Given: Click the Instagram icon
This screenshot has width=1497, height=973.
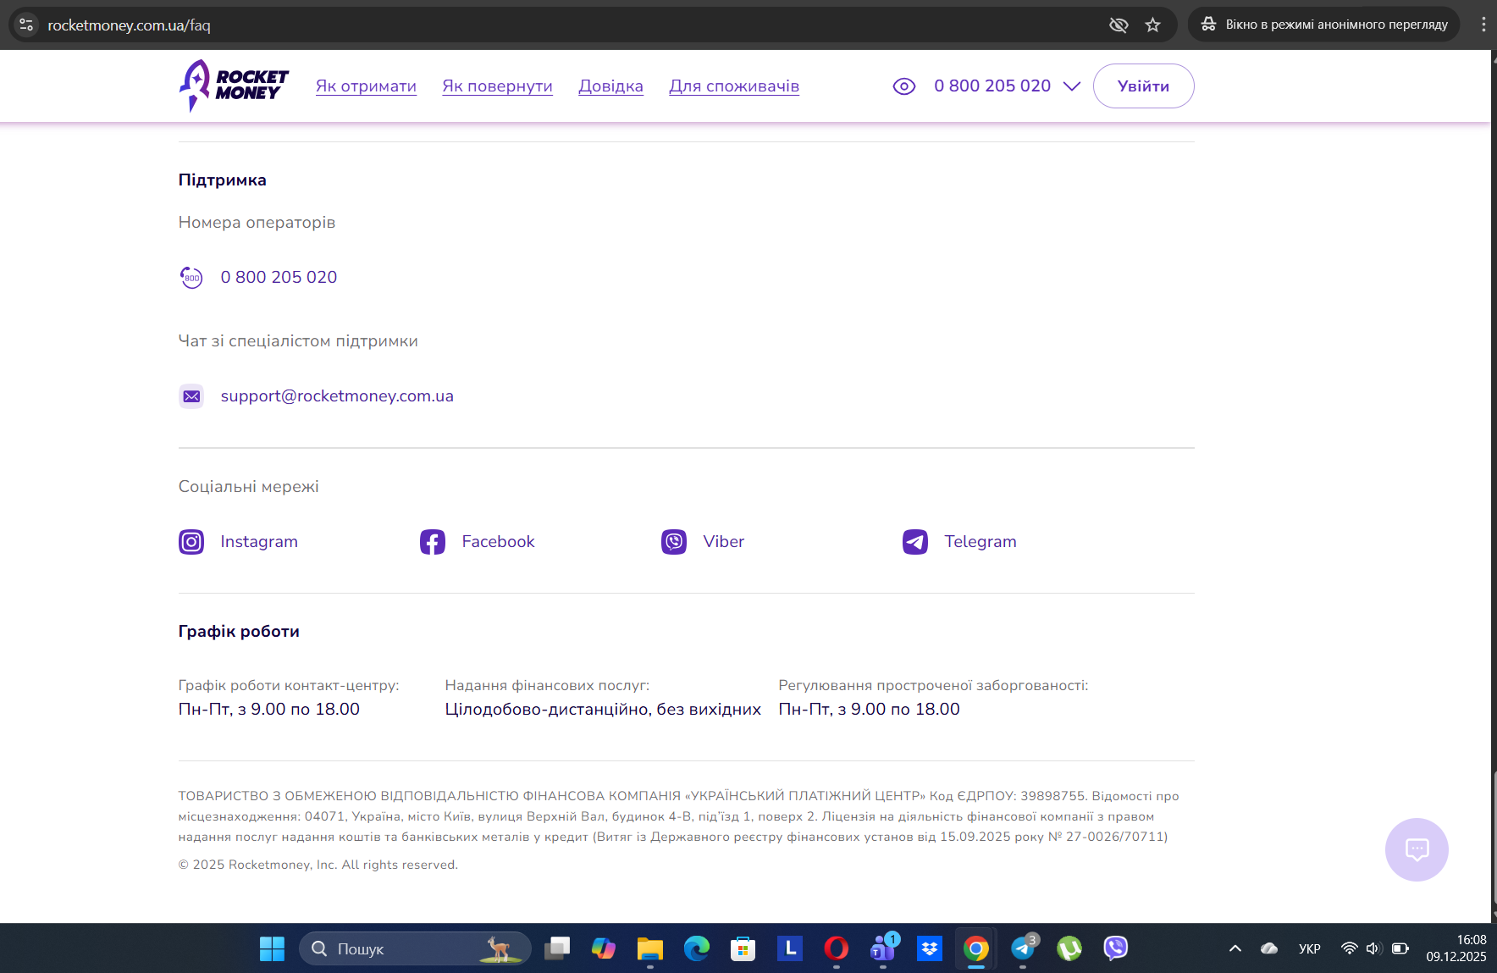Looking at the screenshot, I should click(x=191, y=542).
